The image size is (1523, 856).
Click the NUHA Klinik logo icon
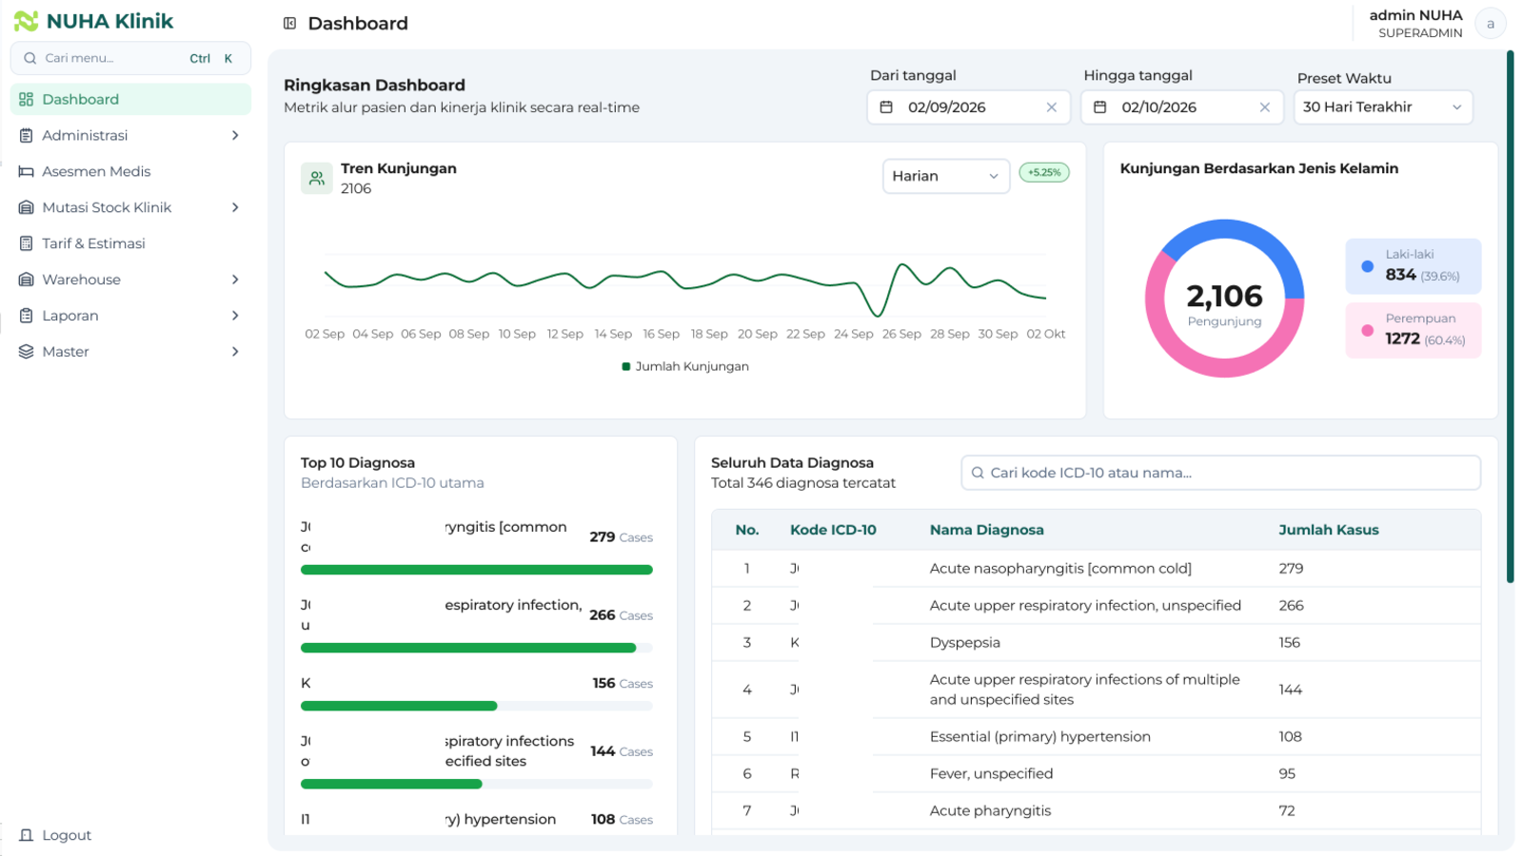(x=26, y=21)
